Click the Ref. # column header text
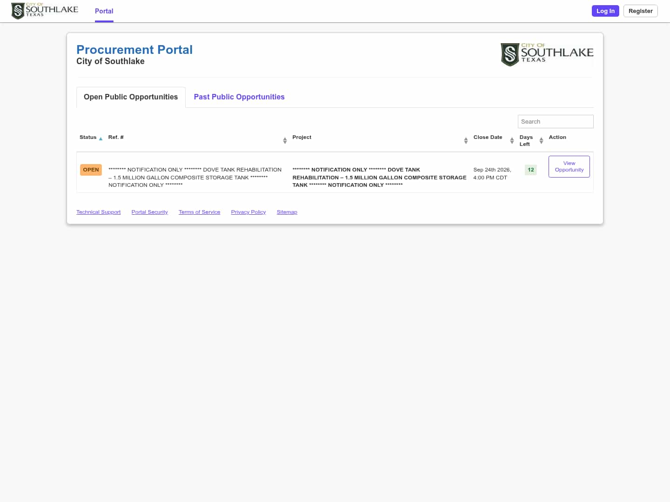This screenshot has width=670, height=502. 116,137
